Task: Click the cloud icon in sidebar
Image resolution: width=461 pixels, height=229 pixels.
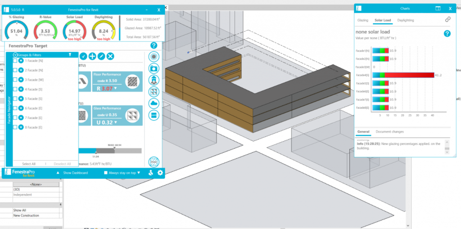Action: tap(154, 103)
